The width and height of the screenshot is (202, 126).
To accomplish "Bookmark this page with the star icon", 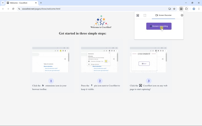I will click(x=174, y=9).
